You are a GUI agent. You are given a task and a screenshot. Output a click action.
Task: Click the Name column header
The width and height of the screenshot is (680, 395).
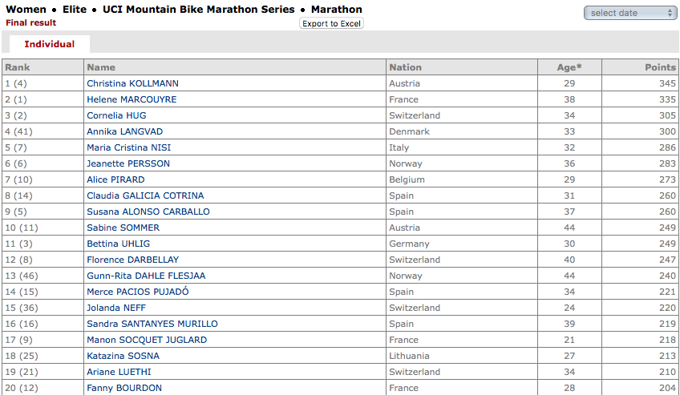pos(101,67)
